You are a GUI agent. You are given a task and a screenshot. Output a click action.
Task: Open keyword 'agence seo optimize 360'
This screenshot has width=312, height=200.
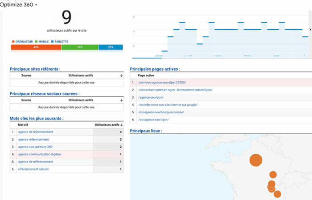pyautogui.click(x=35, y=147)
